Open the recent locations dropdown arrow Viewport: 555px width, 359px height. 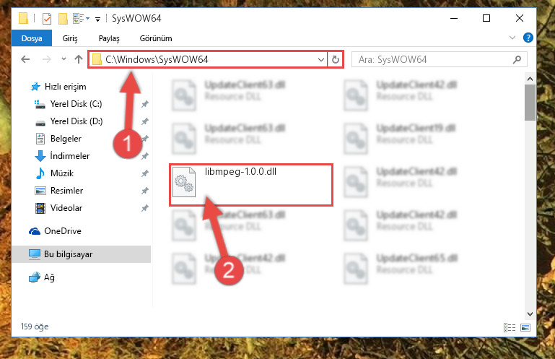[64, 59]
